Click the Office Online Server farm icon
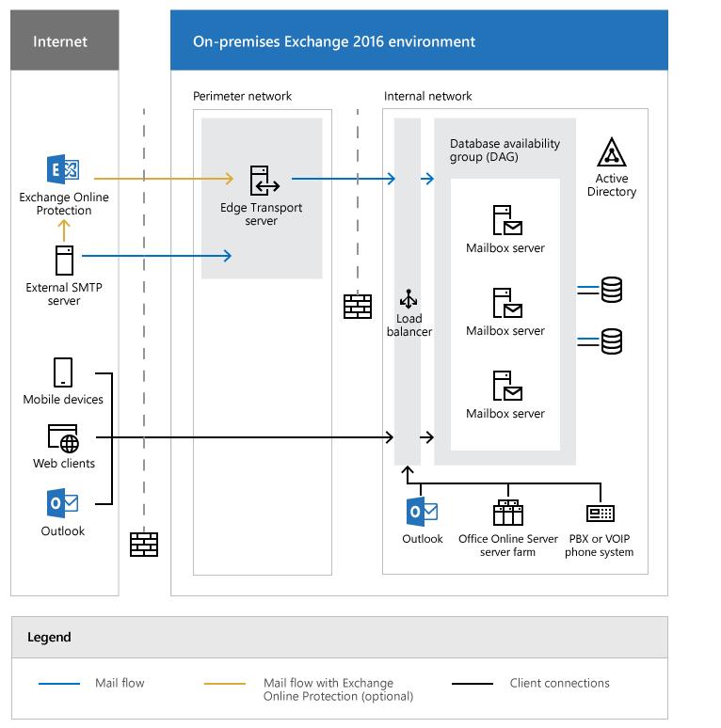Image resolution: width=721 pixels, height=728 pixels. (507, 513)
